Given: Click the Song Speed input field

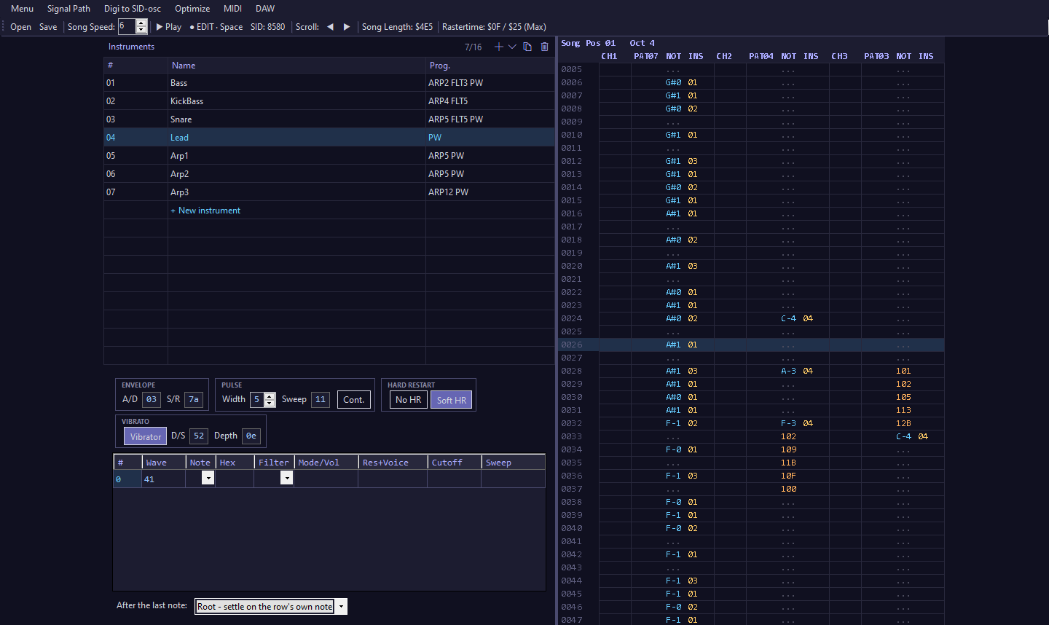Looking at the screenshot, I should [x=127, y=27].
